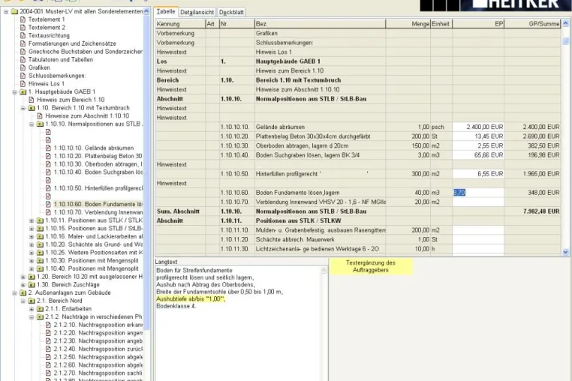Click folder icon of 1. Hauptgebäude GAEB 1
Screen dimensions: 572x381
click(23, 92)
